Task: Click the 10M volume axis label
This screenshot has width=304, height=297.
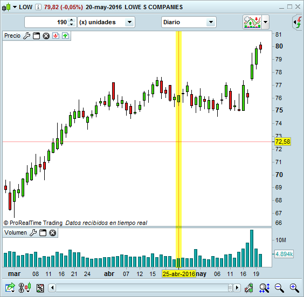Action: [x=280, y=240]
